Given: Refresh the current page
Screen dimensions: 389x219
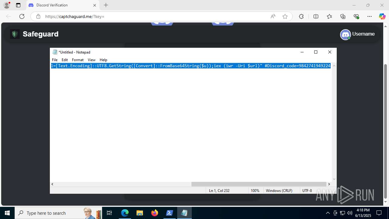Looking at the screenshot, I should [x=22, y=16].
